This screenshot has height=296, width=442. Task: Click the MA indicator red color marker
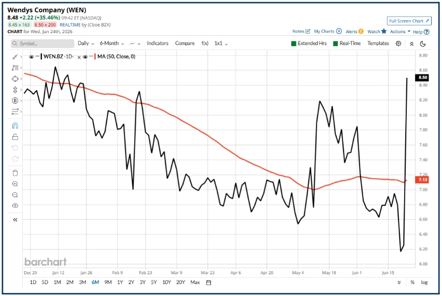(95, 57)
